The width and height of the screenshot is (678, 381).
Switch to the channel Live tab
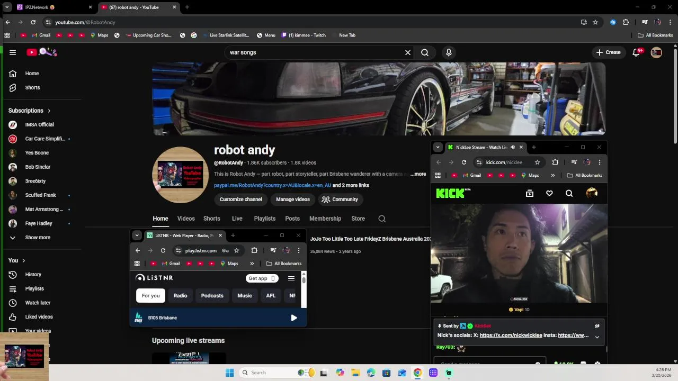237,219
